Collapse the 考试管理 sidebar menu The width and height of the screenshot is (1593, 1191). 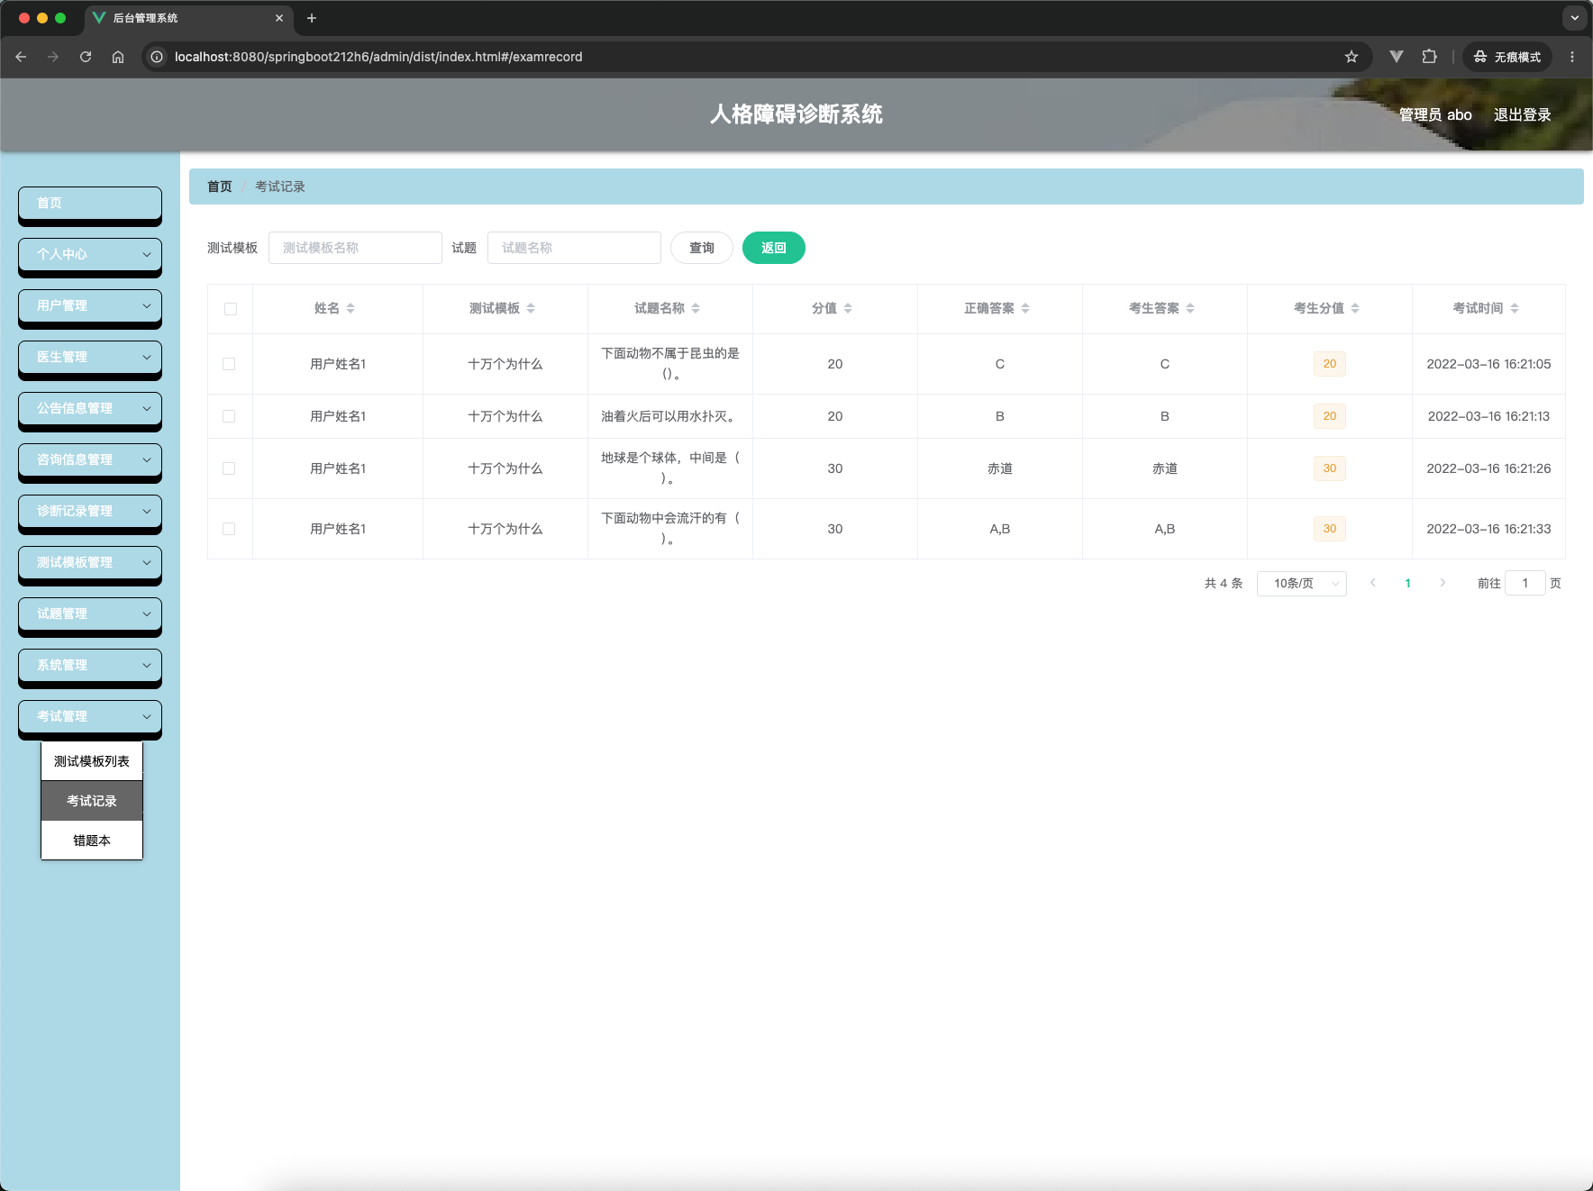tap(90, 716)
